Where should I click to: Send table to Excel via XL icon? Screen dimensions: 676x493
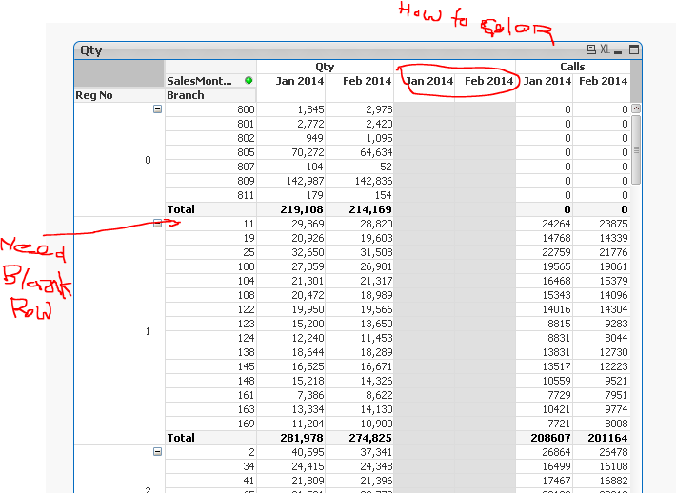[x=605, y=50]
